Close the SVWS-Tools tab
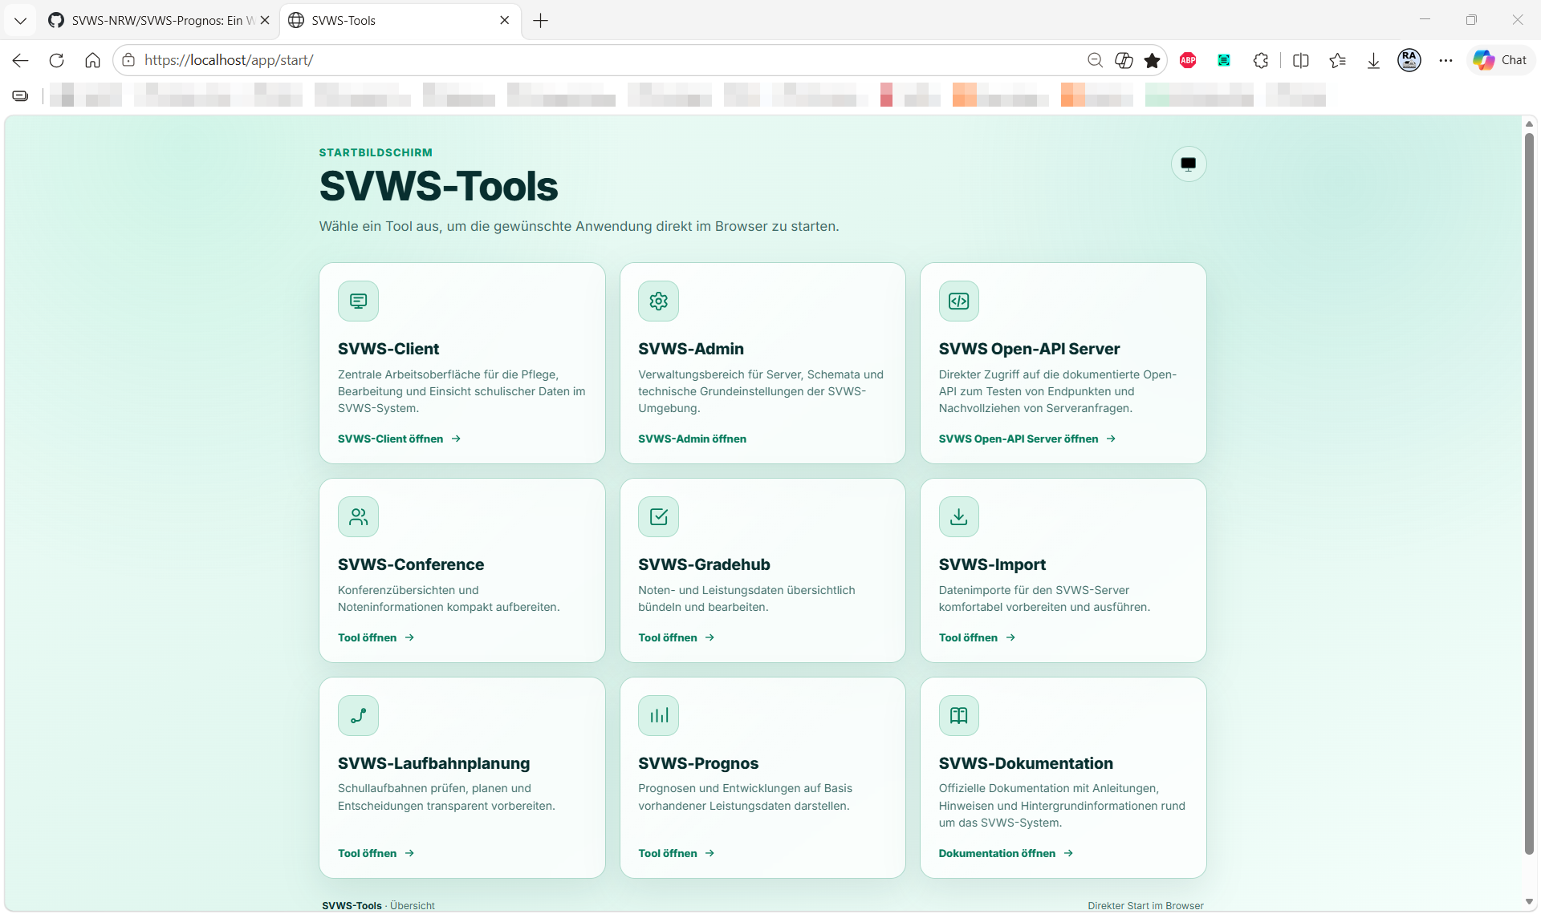This screenshot has height=914, width=1541. tap(505, 21)
